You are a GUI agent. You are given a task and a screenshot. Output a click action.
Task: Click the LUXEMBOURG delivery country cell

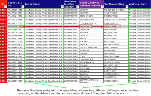point(91,59)
